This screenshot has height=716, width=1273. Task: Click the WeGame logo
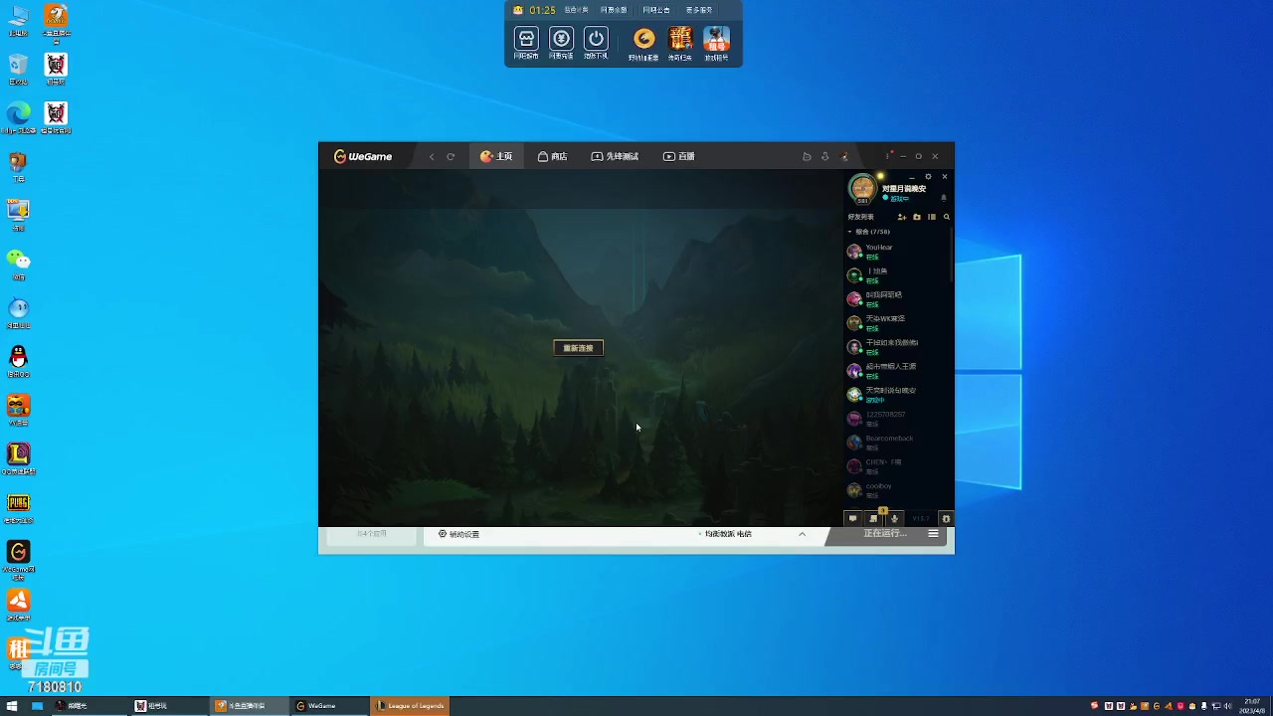(363, 156)
